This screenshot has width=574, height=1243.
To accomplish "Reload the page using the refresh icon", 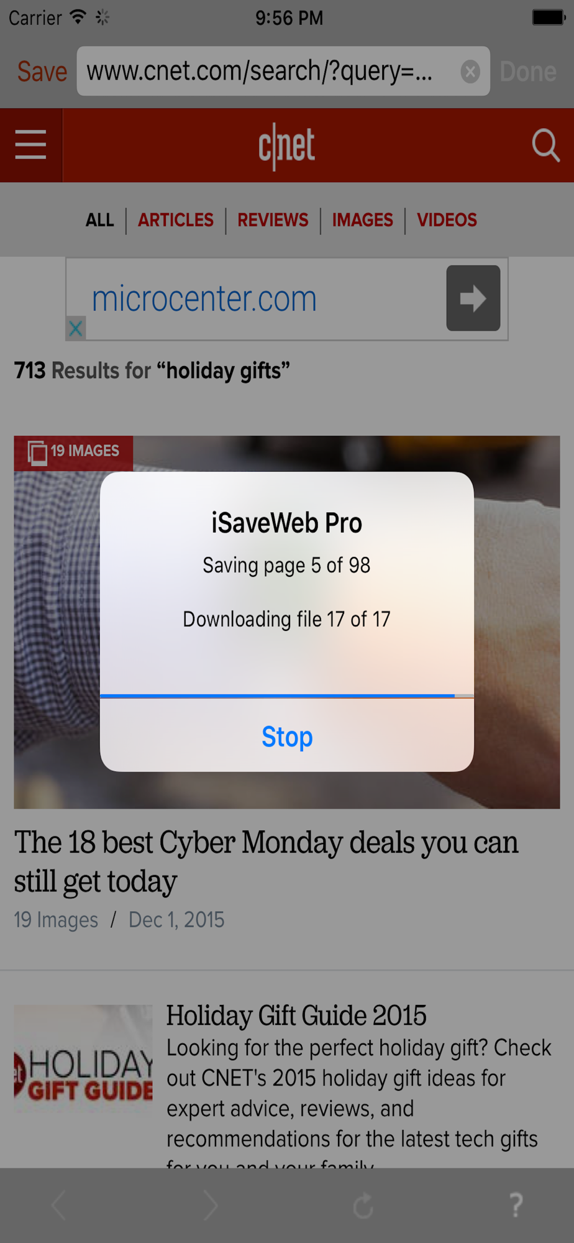I will tap(363, 1206).
